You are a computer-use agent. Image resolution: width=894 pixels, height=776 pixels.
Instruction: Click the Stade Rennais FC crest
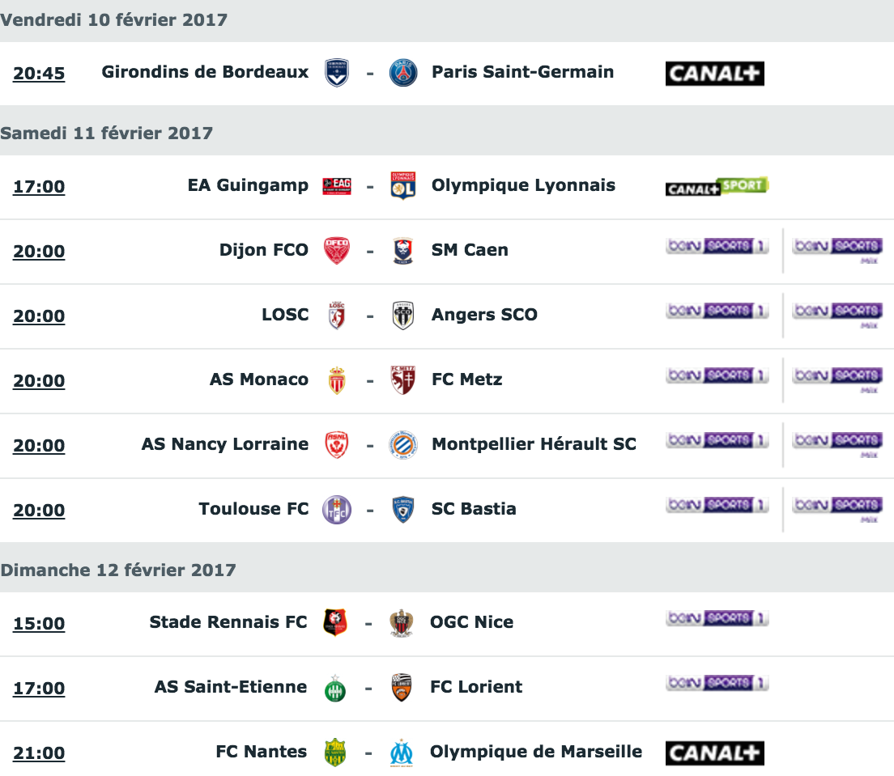335,623
